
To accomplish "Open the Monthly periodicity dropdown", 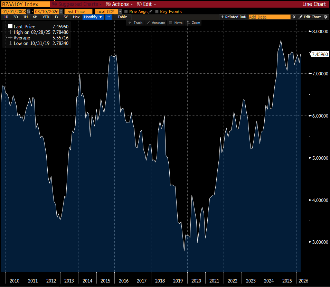I will (x=93, y=17).
